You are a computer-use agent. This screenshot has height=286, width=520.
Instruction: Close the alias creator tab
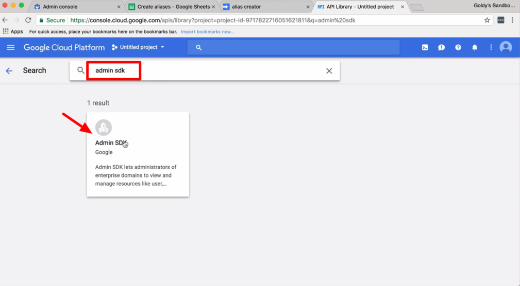308,7
